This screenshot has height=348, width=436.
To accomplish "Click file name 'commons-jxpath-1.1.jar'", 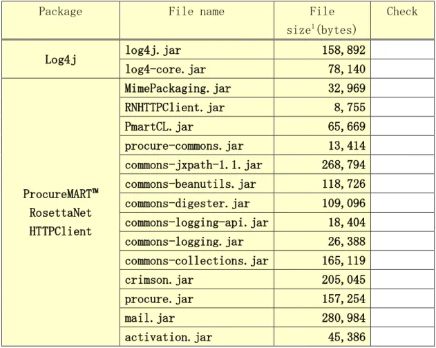I will (193, 165).
